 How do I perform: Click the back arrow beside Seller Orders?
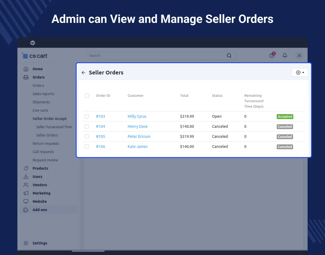coord(84,73)
